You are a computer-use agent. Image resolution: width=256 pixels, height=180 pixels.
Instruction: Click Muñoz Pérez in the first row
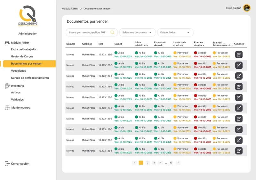pos(89,54)
